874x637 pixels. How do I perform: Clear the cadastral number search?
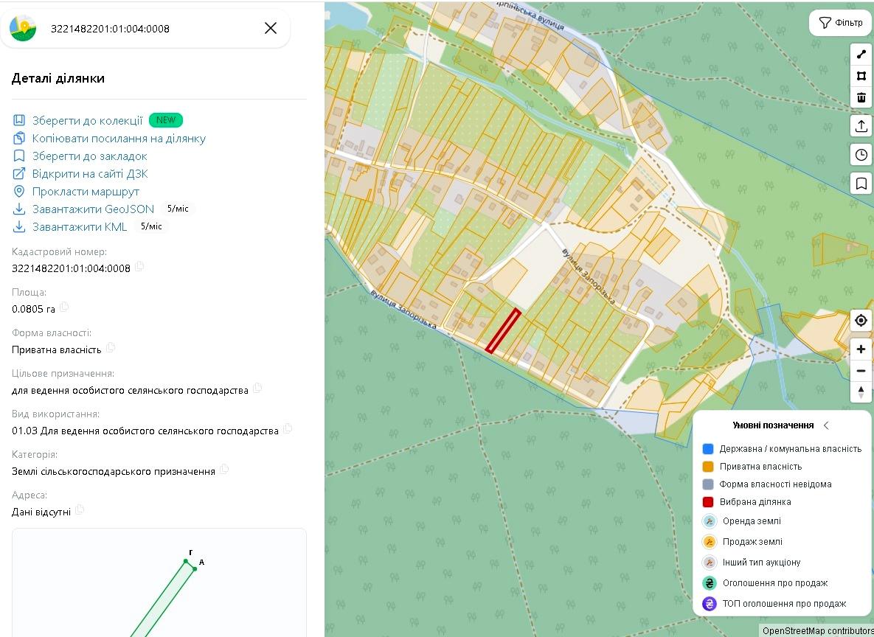click(271, 28)
